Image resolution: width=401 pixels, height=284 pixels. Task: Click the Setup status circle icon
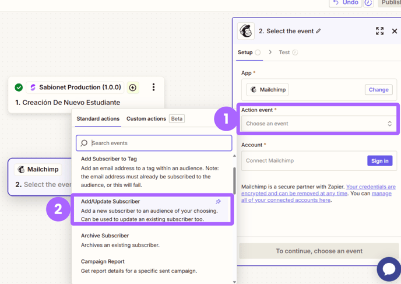pos(258,52)
